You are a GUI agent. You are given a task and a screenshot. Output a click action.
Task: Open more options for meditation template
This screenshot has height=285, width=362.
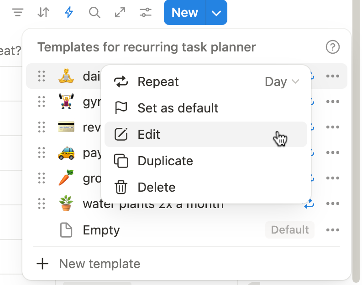[x=333, y=76]
